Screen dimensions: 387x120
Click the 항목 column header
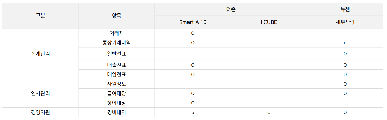(117, 16)
